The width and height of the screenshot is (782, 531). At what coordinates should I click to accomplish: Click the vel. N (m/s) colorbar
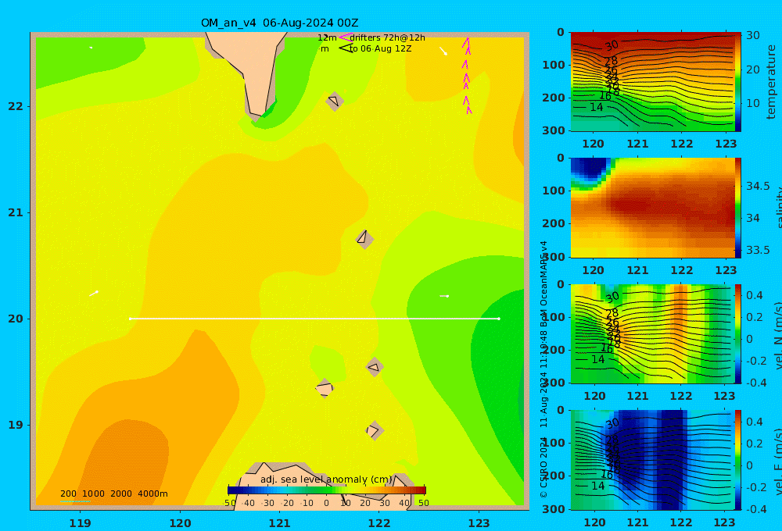coord(738,333)
